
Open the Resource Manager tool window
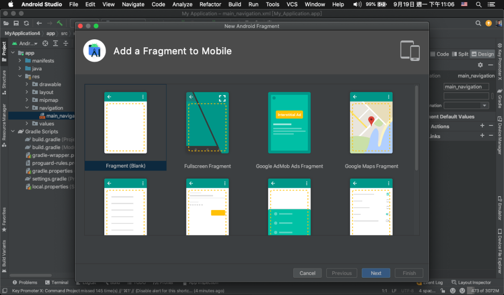pos(4,125)
